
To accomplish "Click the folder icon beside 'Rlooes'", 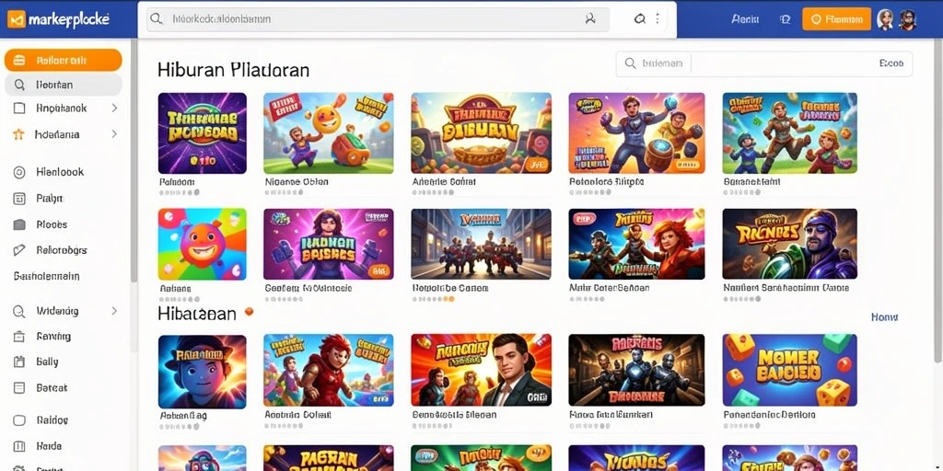I will coord(19,224).
